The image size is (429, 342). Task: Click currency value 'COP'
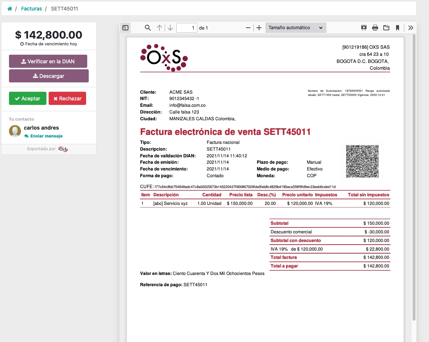coord(311,176)
